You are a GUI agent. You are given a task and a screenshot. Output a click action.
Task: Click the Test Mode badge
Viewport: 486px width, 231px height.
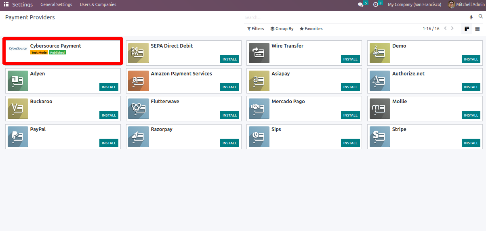click(x=39, y=52)
